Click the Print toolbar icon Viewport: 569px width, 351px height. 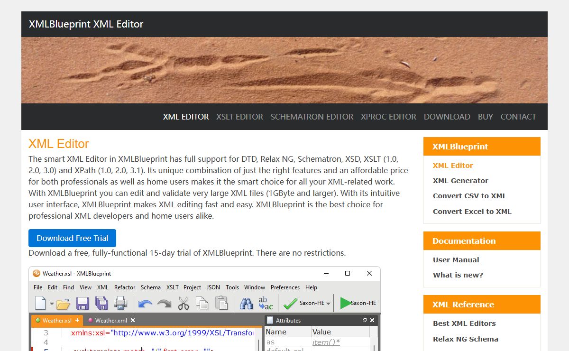tap(120, 303)
